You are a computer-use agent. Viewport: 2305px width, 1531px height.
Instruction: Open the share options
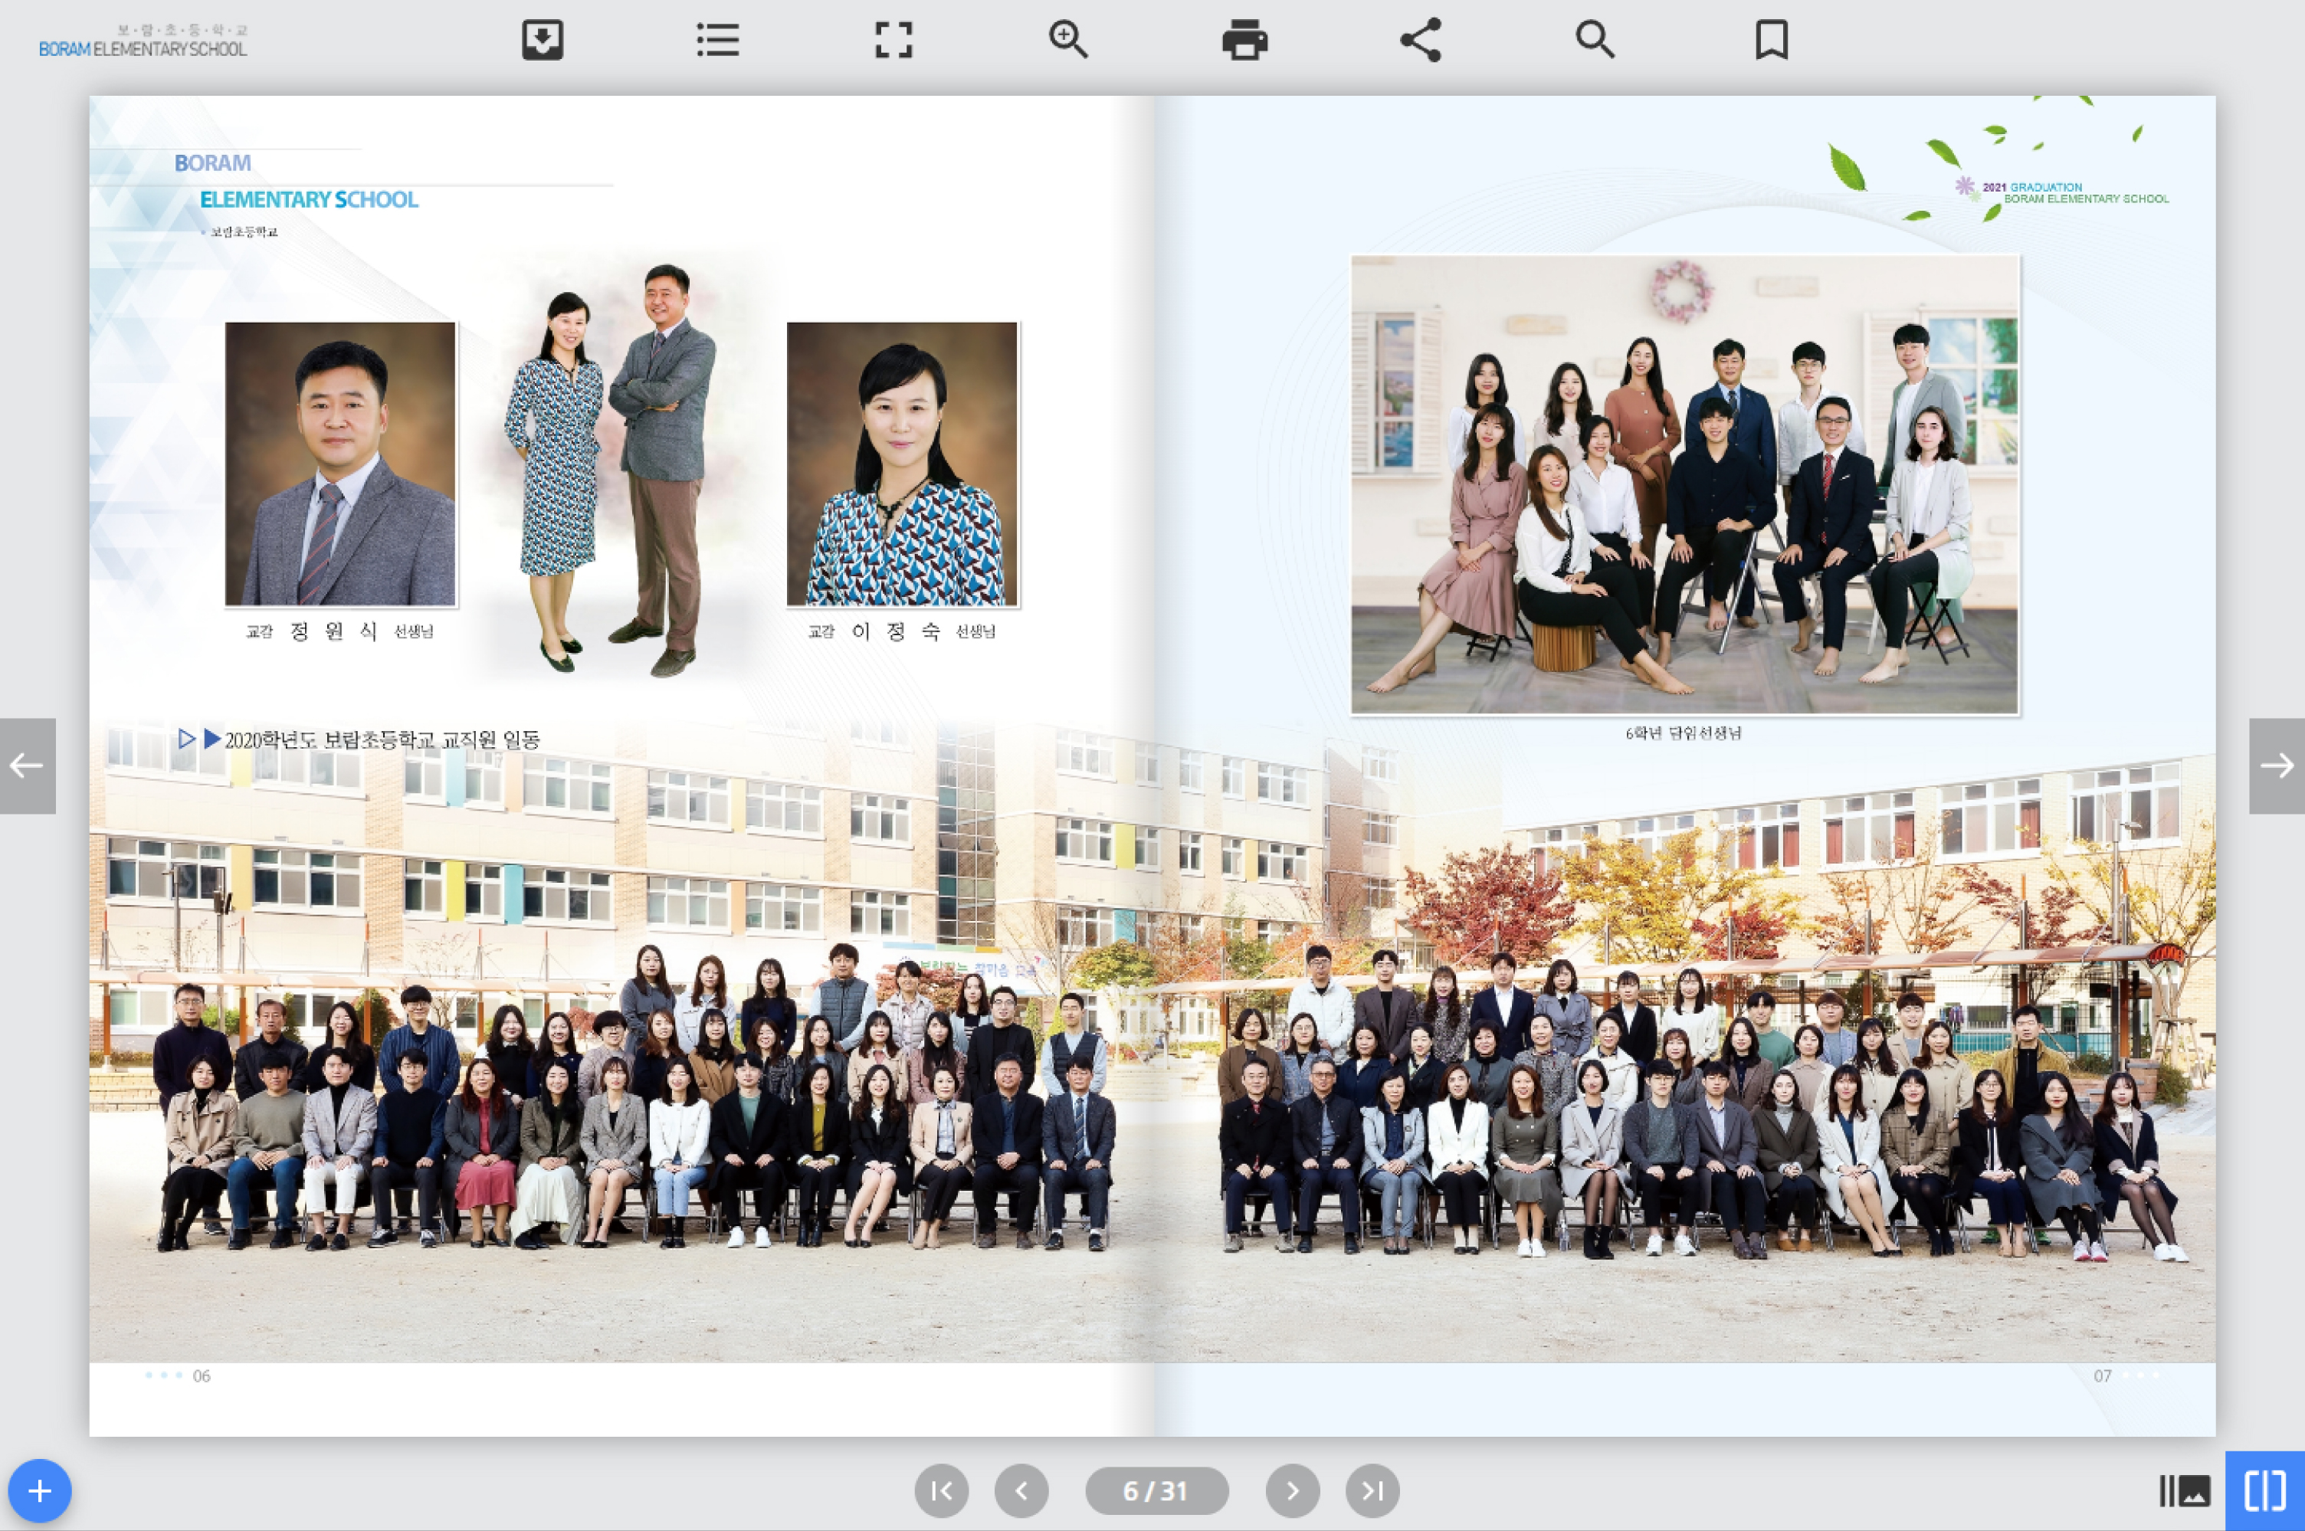(1419, 40)
